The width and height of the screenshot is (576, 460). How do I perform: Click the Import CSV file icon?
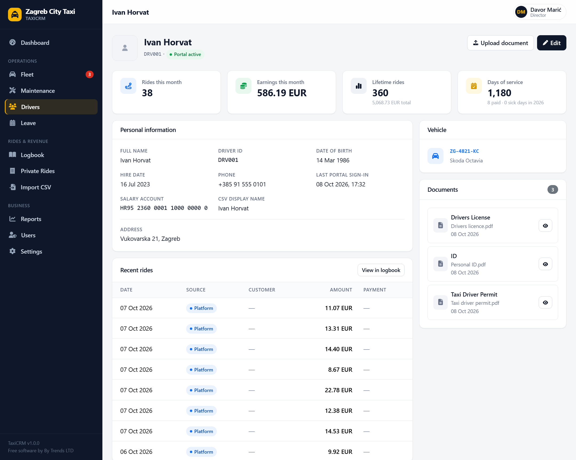[13, 187]
